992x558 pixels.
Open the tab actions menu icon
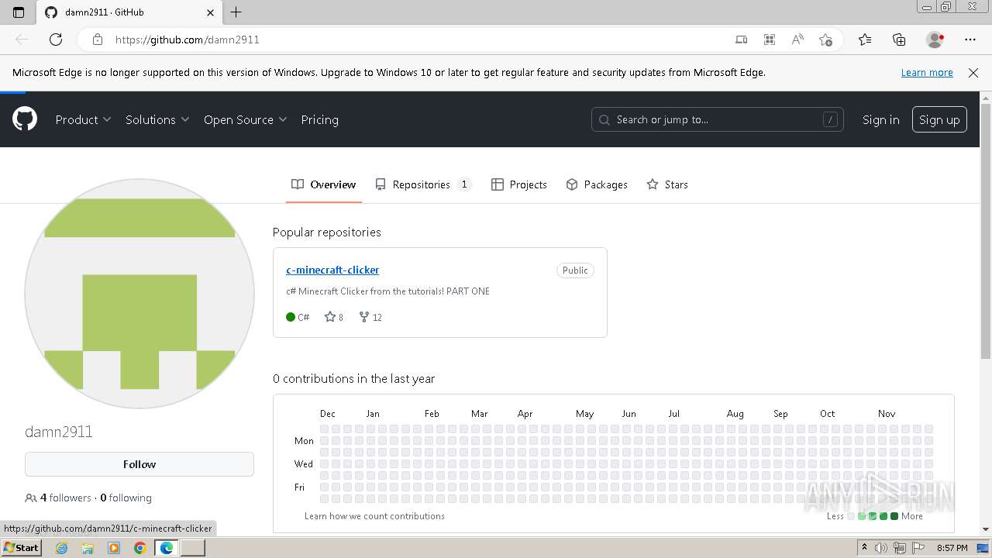pos(19,12)
